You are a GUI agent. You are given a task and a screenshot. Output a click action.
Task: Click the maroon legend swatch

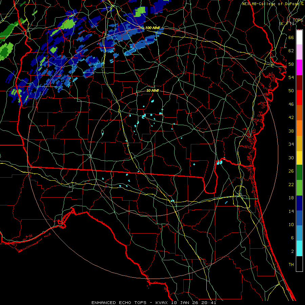[x=299, y=82]
